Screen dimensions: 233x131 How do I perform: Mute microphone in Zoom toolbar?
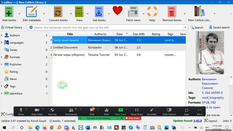(21, 111)
